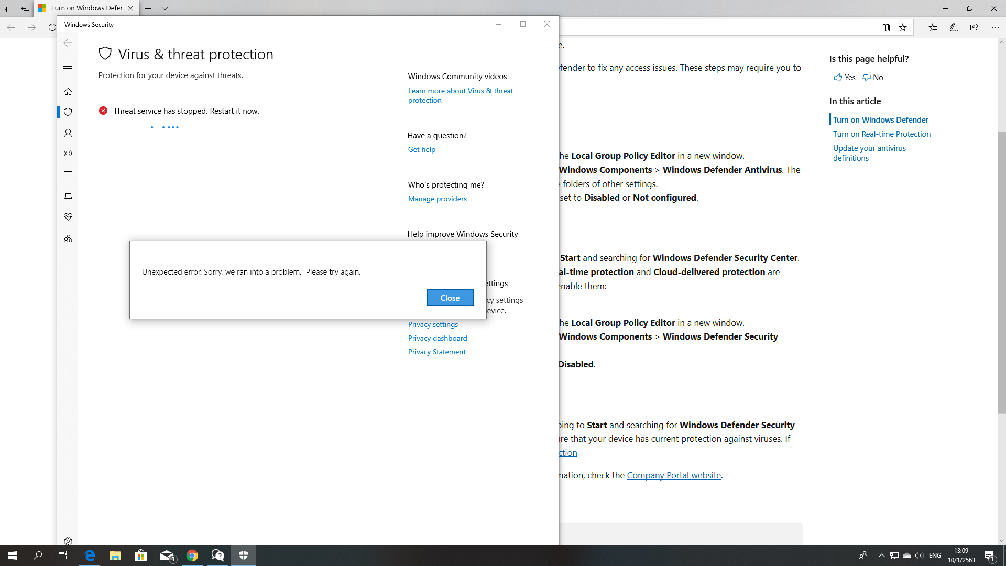Open Firewall & network protection icon
This screenshot has width=1006, height=566.
68,154
